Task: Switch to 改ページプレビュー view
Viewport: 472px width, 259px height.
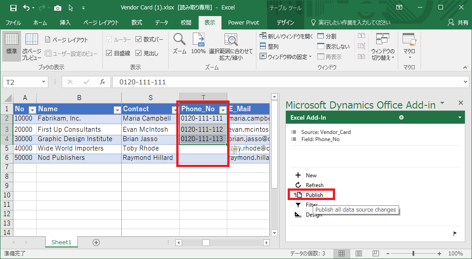Action: (32, 46)
